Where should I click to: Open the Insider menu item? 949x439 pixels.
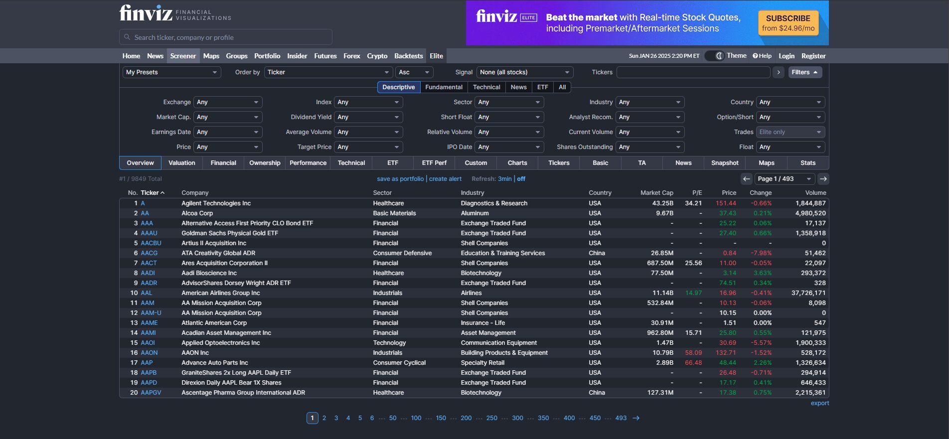point(297,56)
